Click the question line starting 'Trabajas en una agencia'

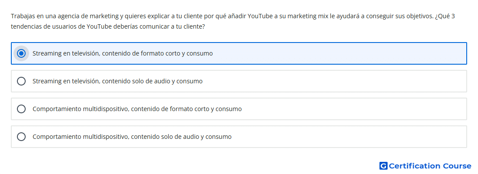coord(233,16)
